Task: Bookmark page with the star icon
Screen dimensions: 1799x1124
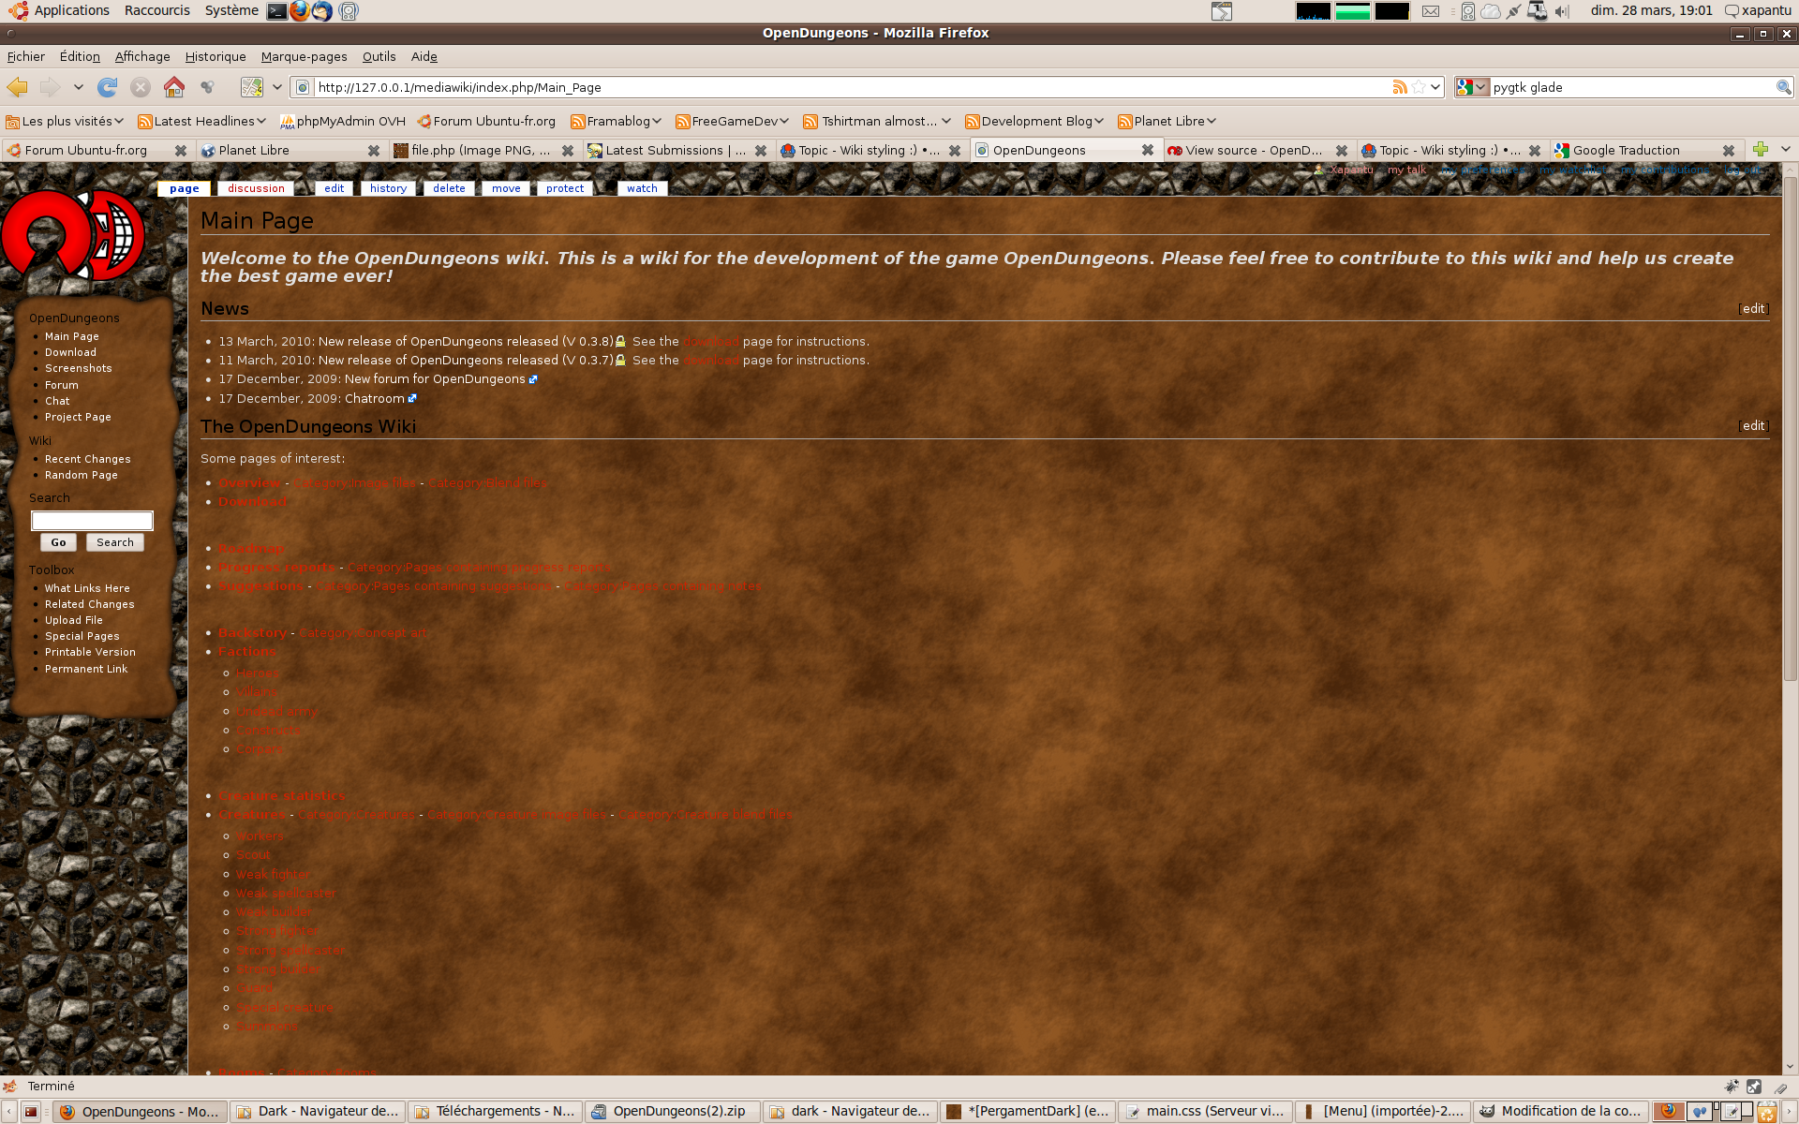Action: click(x=1419, y=87)
